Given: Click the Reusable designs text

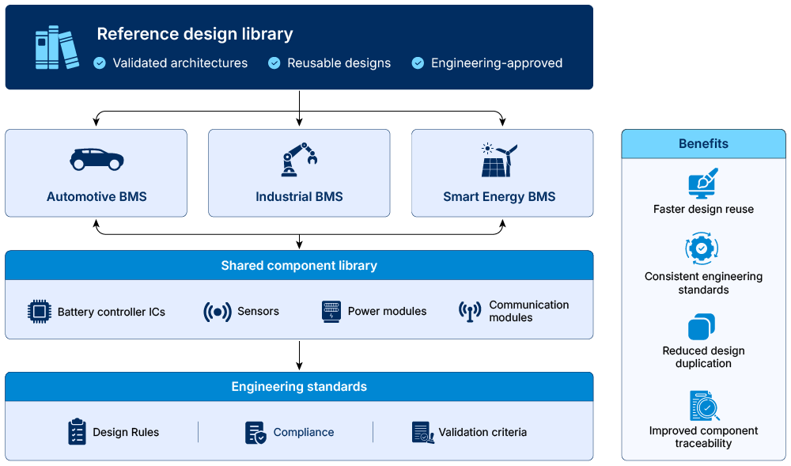Looking at the screenshot, I should [x=339, y=63].
